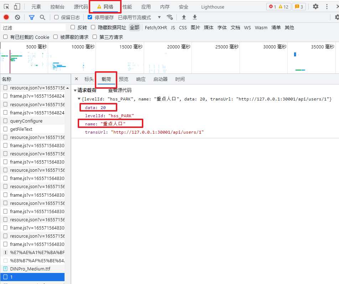
Task: Filter requests by CSS
Action: 183,27
